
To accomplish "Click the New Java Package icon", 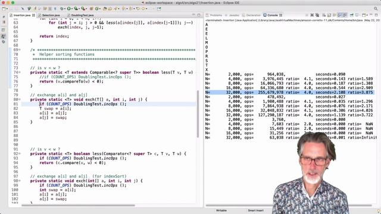I will 91,9.
